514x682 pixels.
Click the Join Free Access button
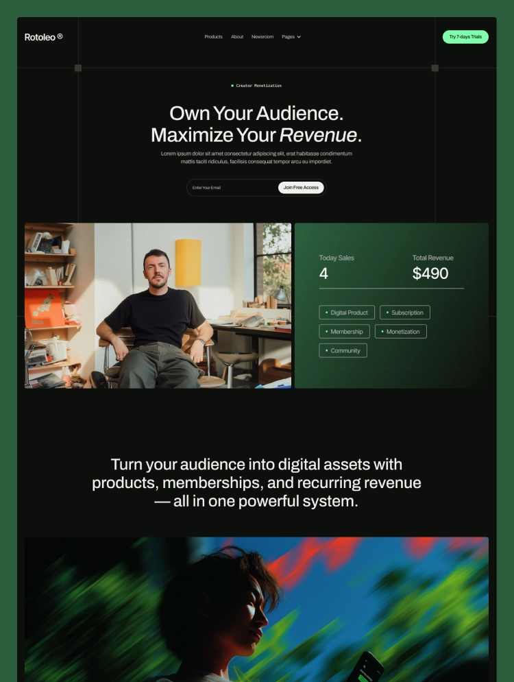(301, 187)
